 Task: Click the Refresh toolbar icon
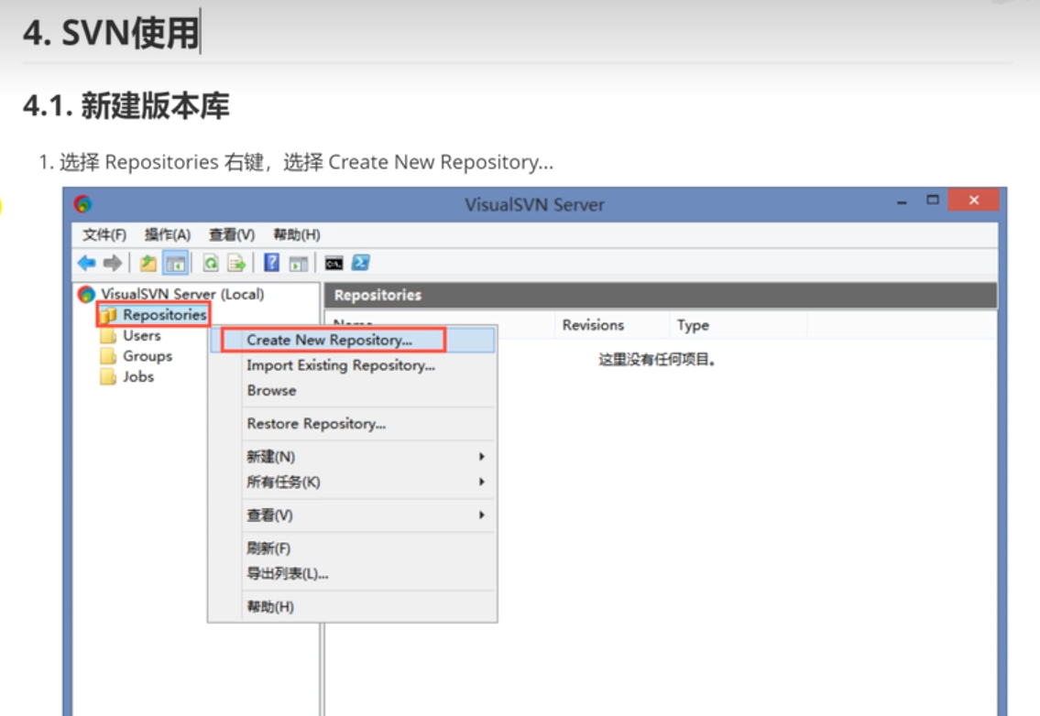pyautogui.click(x=211, y=263)
